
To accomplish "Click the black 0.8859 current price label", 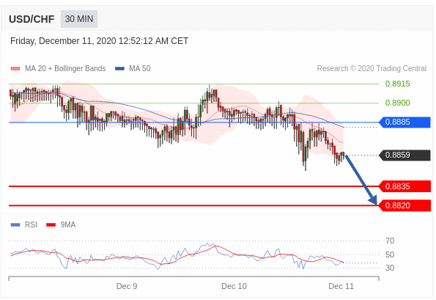I will 404,155.
